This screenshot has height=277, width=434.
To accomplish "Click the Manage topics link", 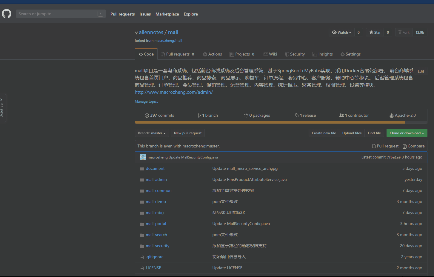I will click(x=146, y=101).
